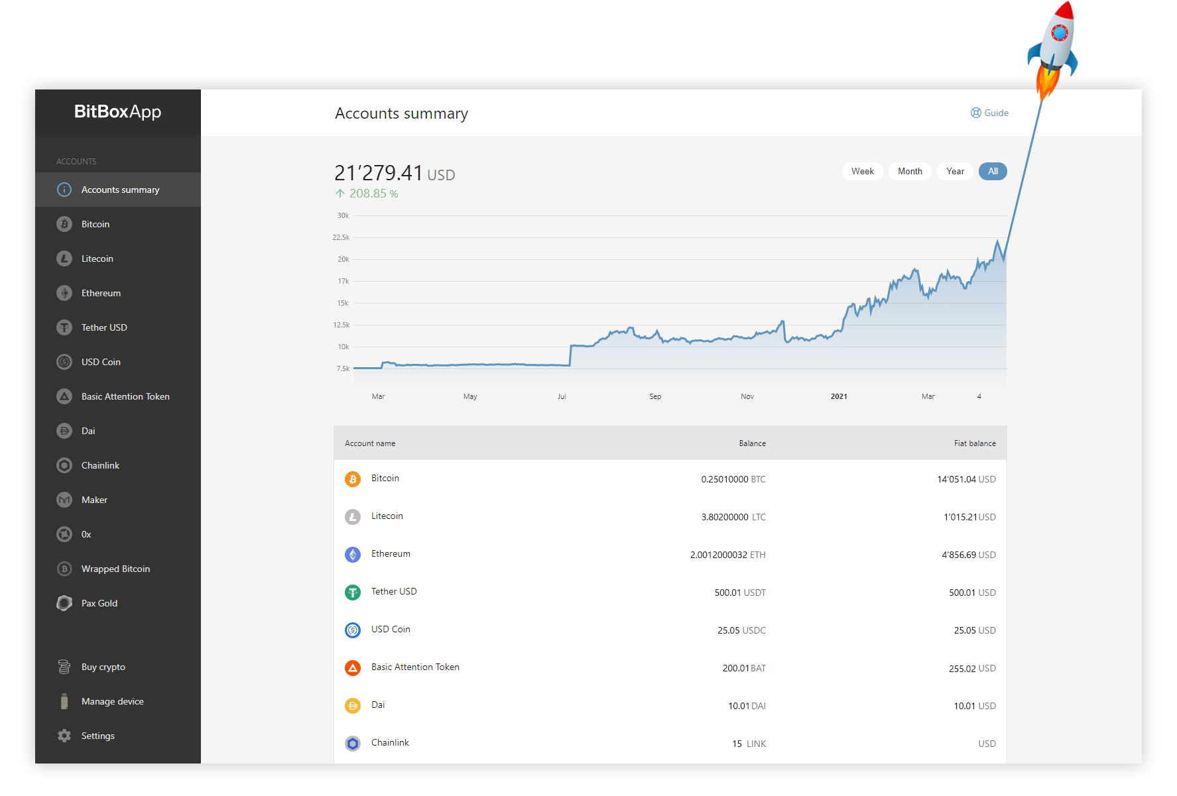Image resolution: width=1177 pixels, height=796 pixels.
Task: Open Settings from the sidebar
Action: (x=118, y=736)
